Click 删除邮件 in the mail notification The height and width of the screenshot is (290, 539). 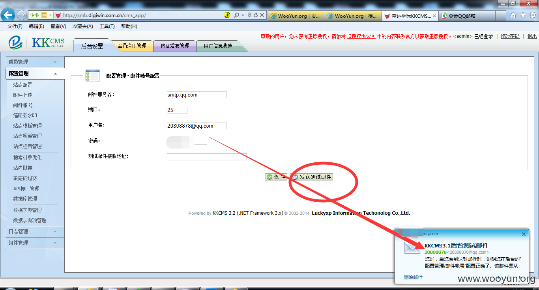[x=413, y=277]
